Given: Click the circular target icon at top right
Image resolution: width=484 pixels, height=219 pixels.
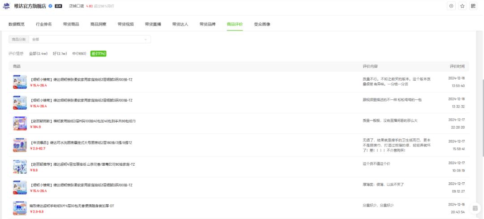Looking at the screenshot, I should pyautogui.click(x=451, y=6).
